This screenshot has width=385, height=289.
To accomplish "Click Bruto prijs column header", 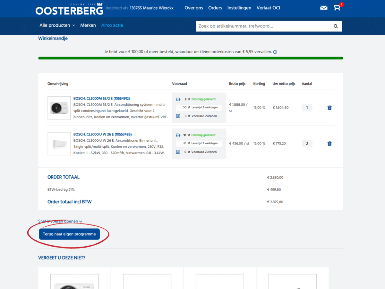I will click(237, 84).
